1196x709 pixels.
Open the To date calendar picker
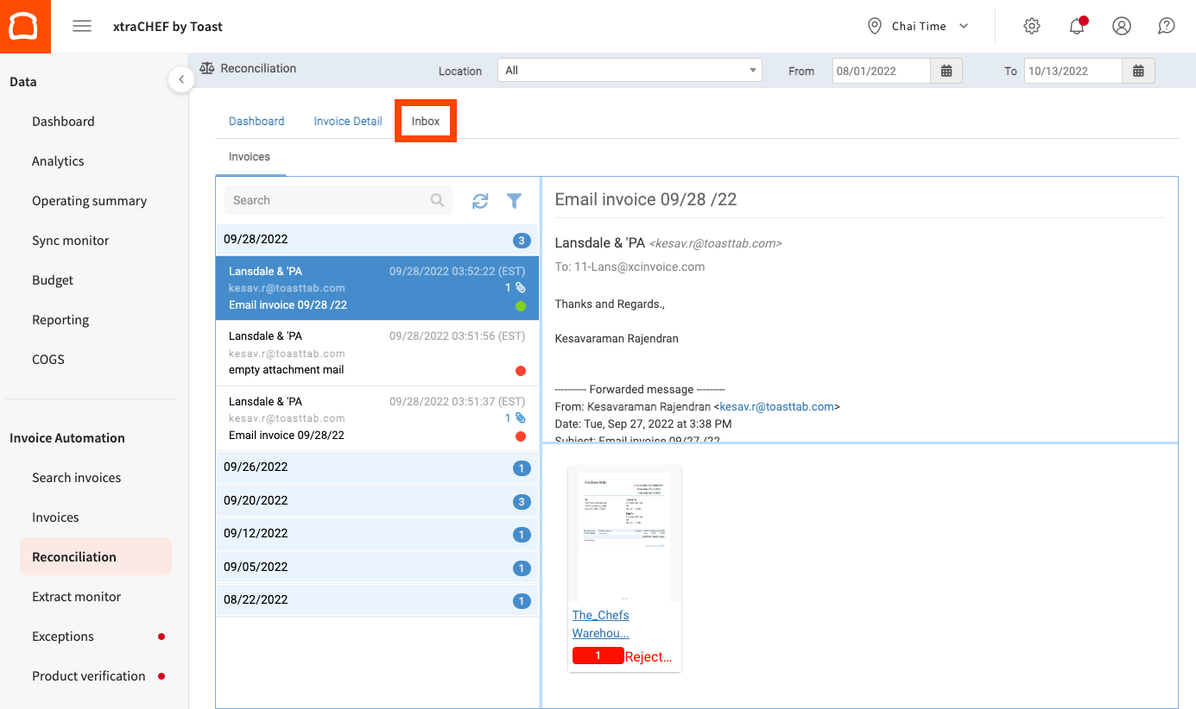(1138, 71)
